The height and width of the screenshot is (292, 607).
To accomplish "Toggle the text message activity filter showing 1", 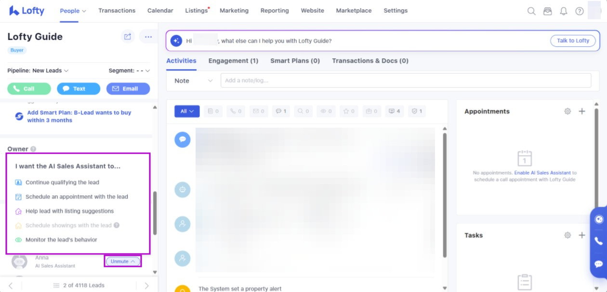I will [281, 111].
